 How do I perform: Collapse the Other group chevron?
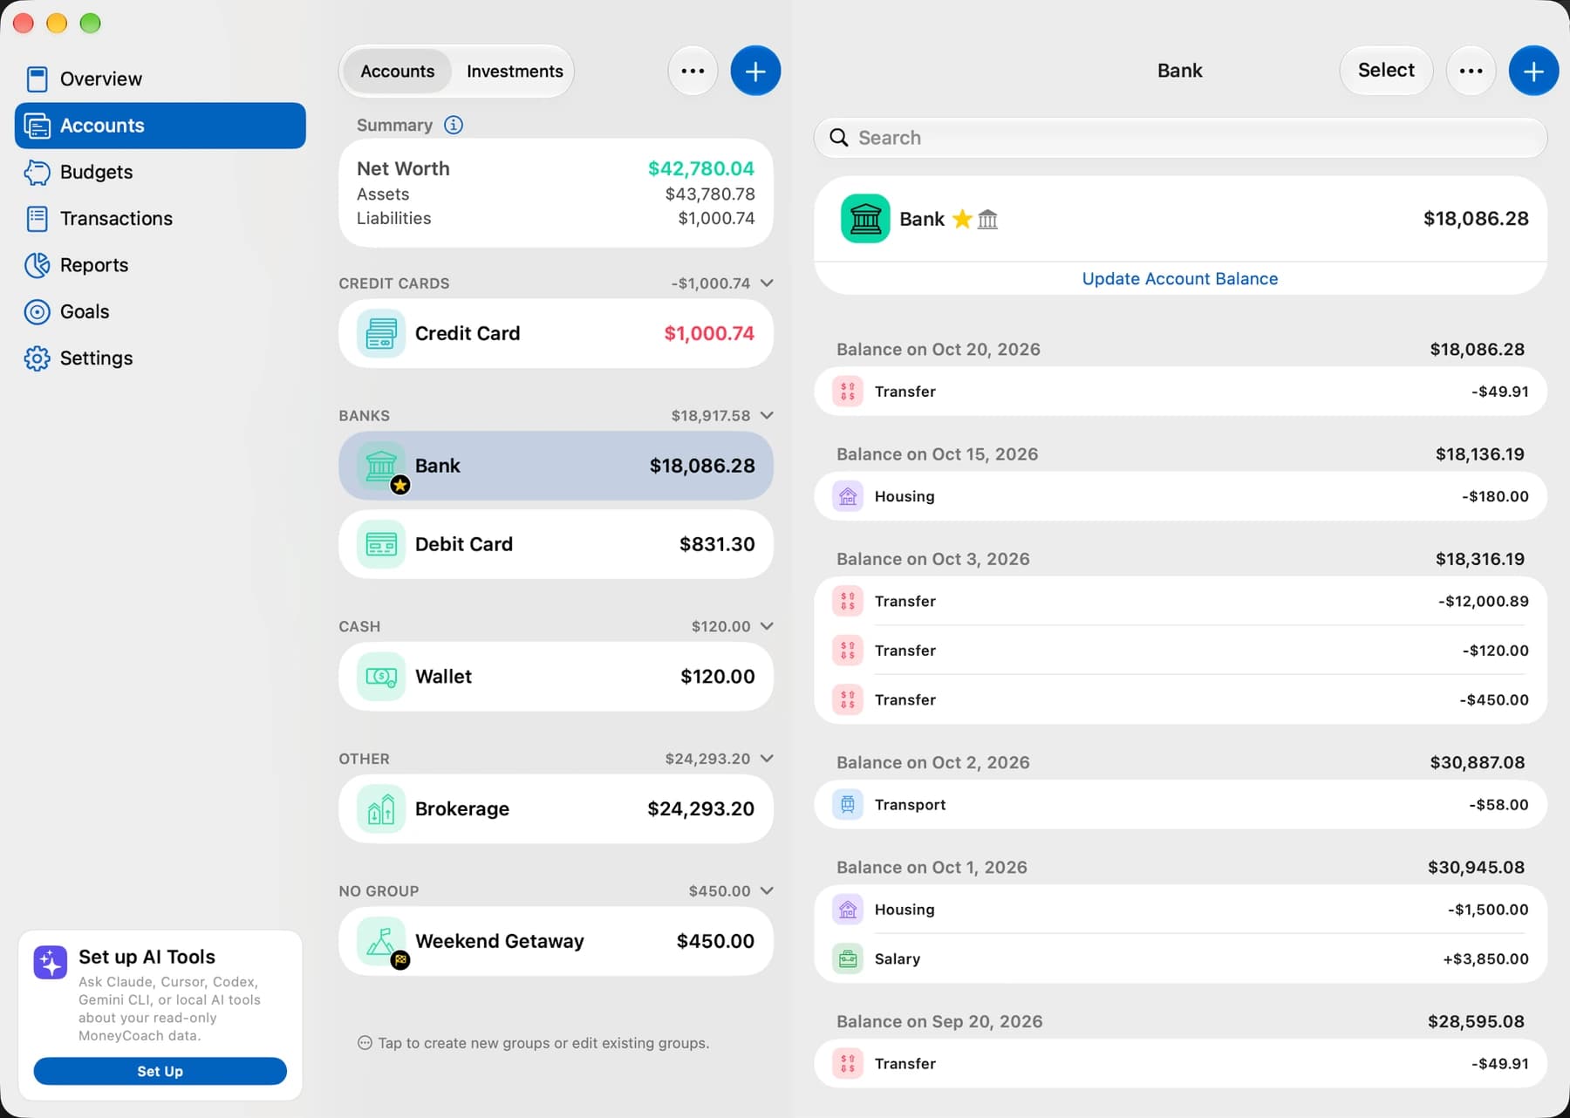(767, 758)
